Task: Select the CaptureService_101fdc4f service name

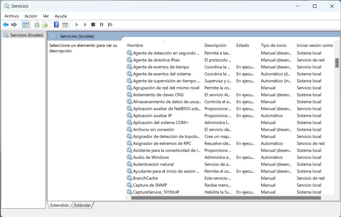Action: coord(156,192)
